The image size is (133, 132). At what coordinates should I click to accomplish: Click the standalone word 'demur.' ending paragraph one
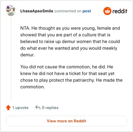click(27, 55)
